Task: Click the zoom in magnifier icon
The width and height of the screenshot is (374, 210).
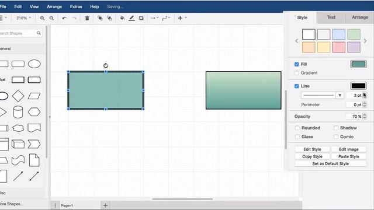Action: (42, 18)
